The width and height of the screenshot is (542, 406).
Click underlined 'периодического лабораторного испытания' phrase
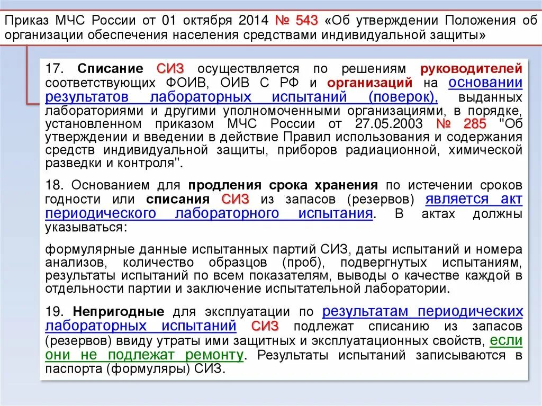coord(209,213)
